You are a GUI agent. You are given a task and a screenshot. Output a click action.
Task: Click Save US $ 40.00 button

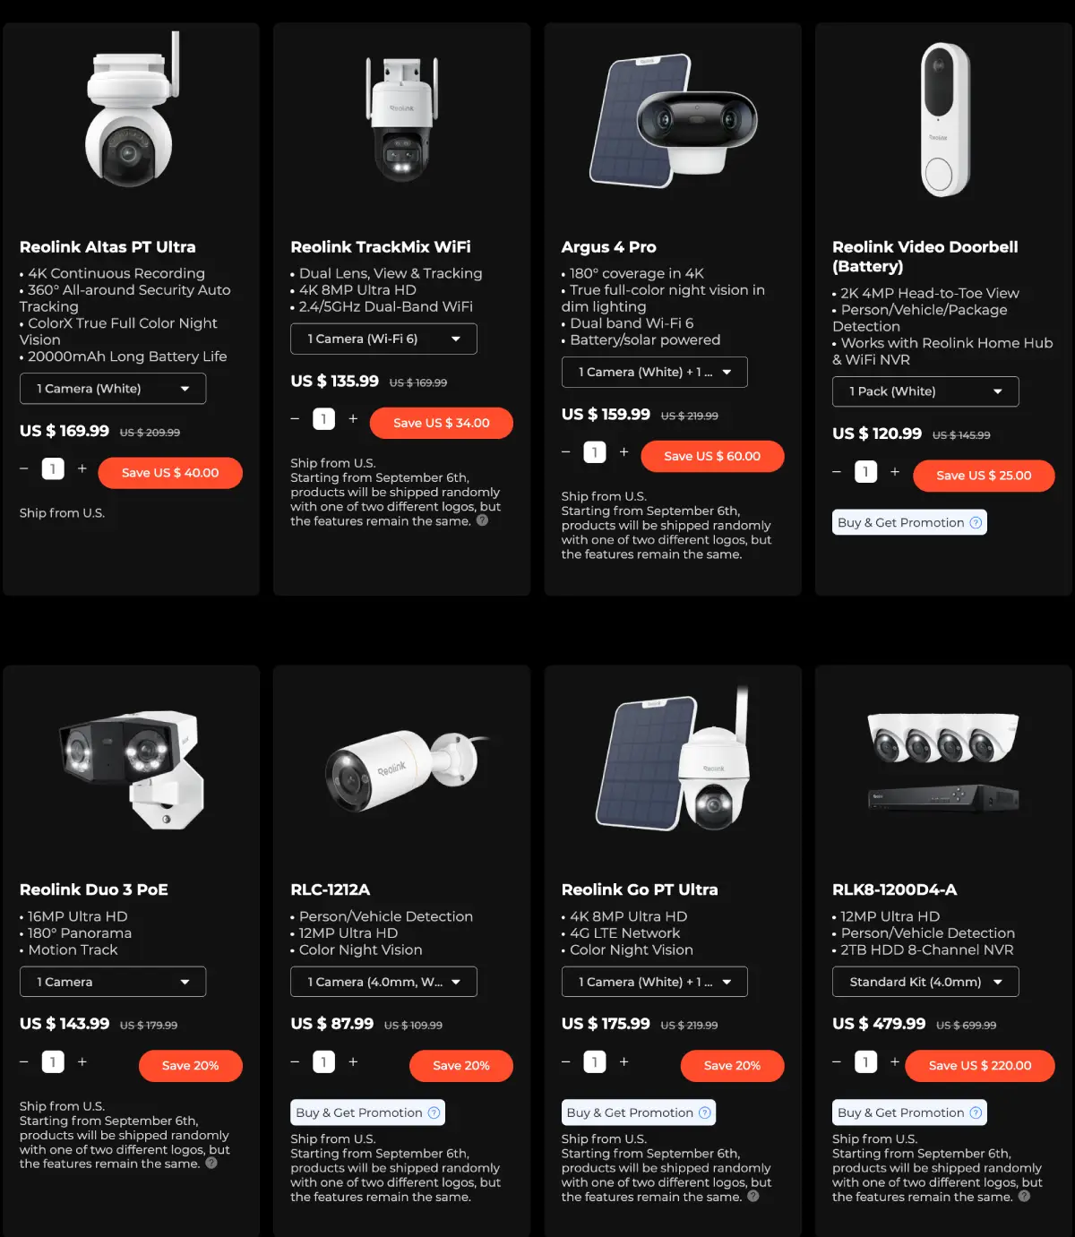[x=170, y=473]
